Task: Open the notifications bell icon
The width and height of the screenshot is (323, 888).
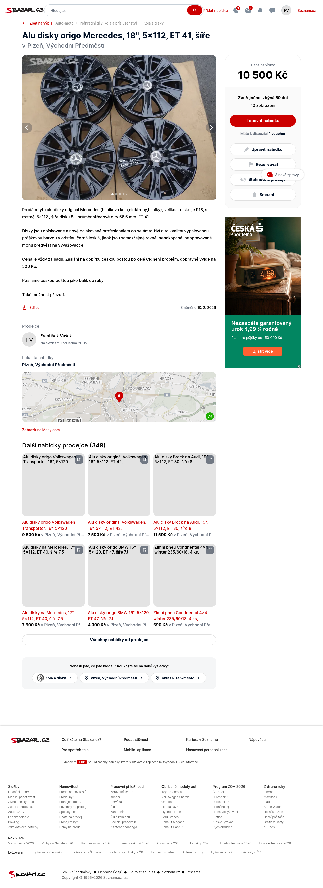Action: (260, 10)
